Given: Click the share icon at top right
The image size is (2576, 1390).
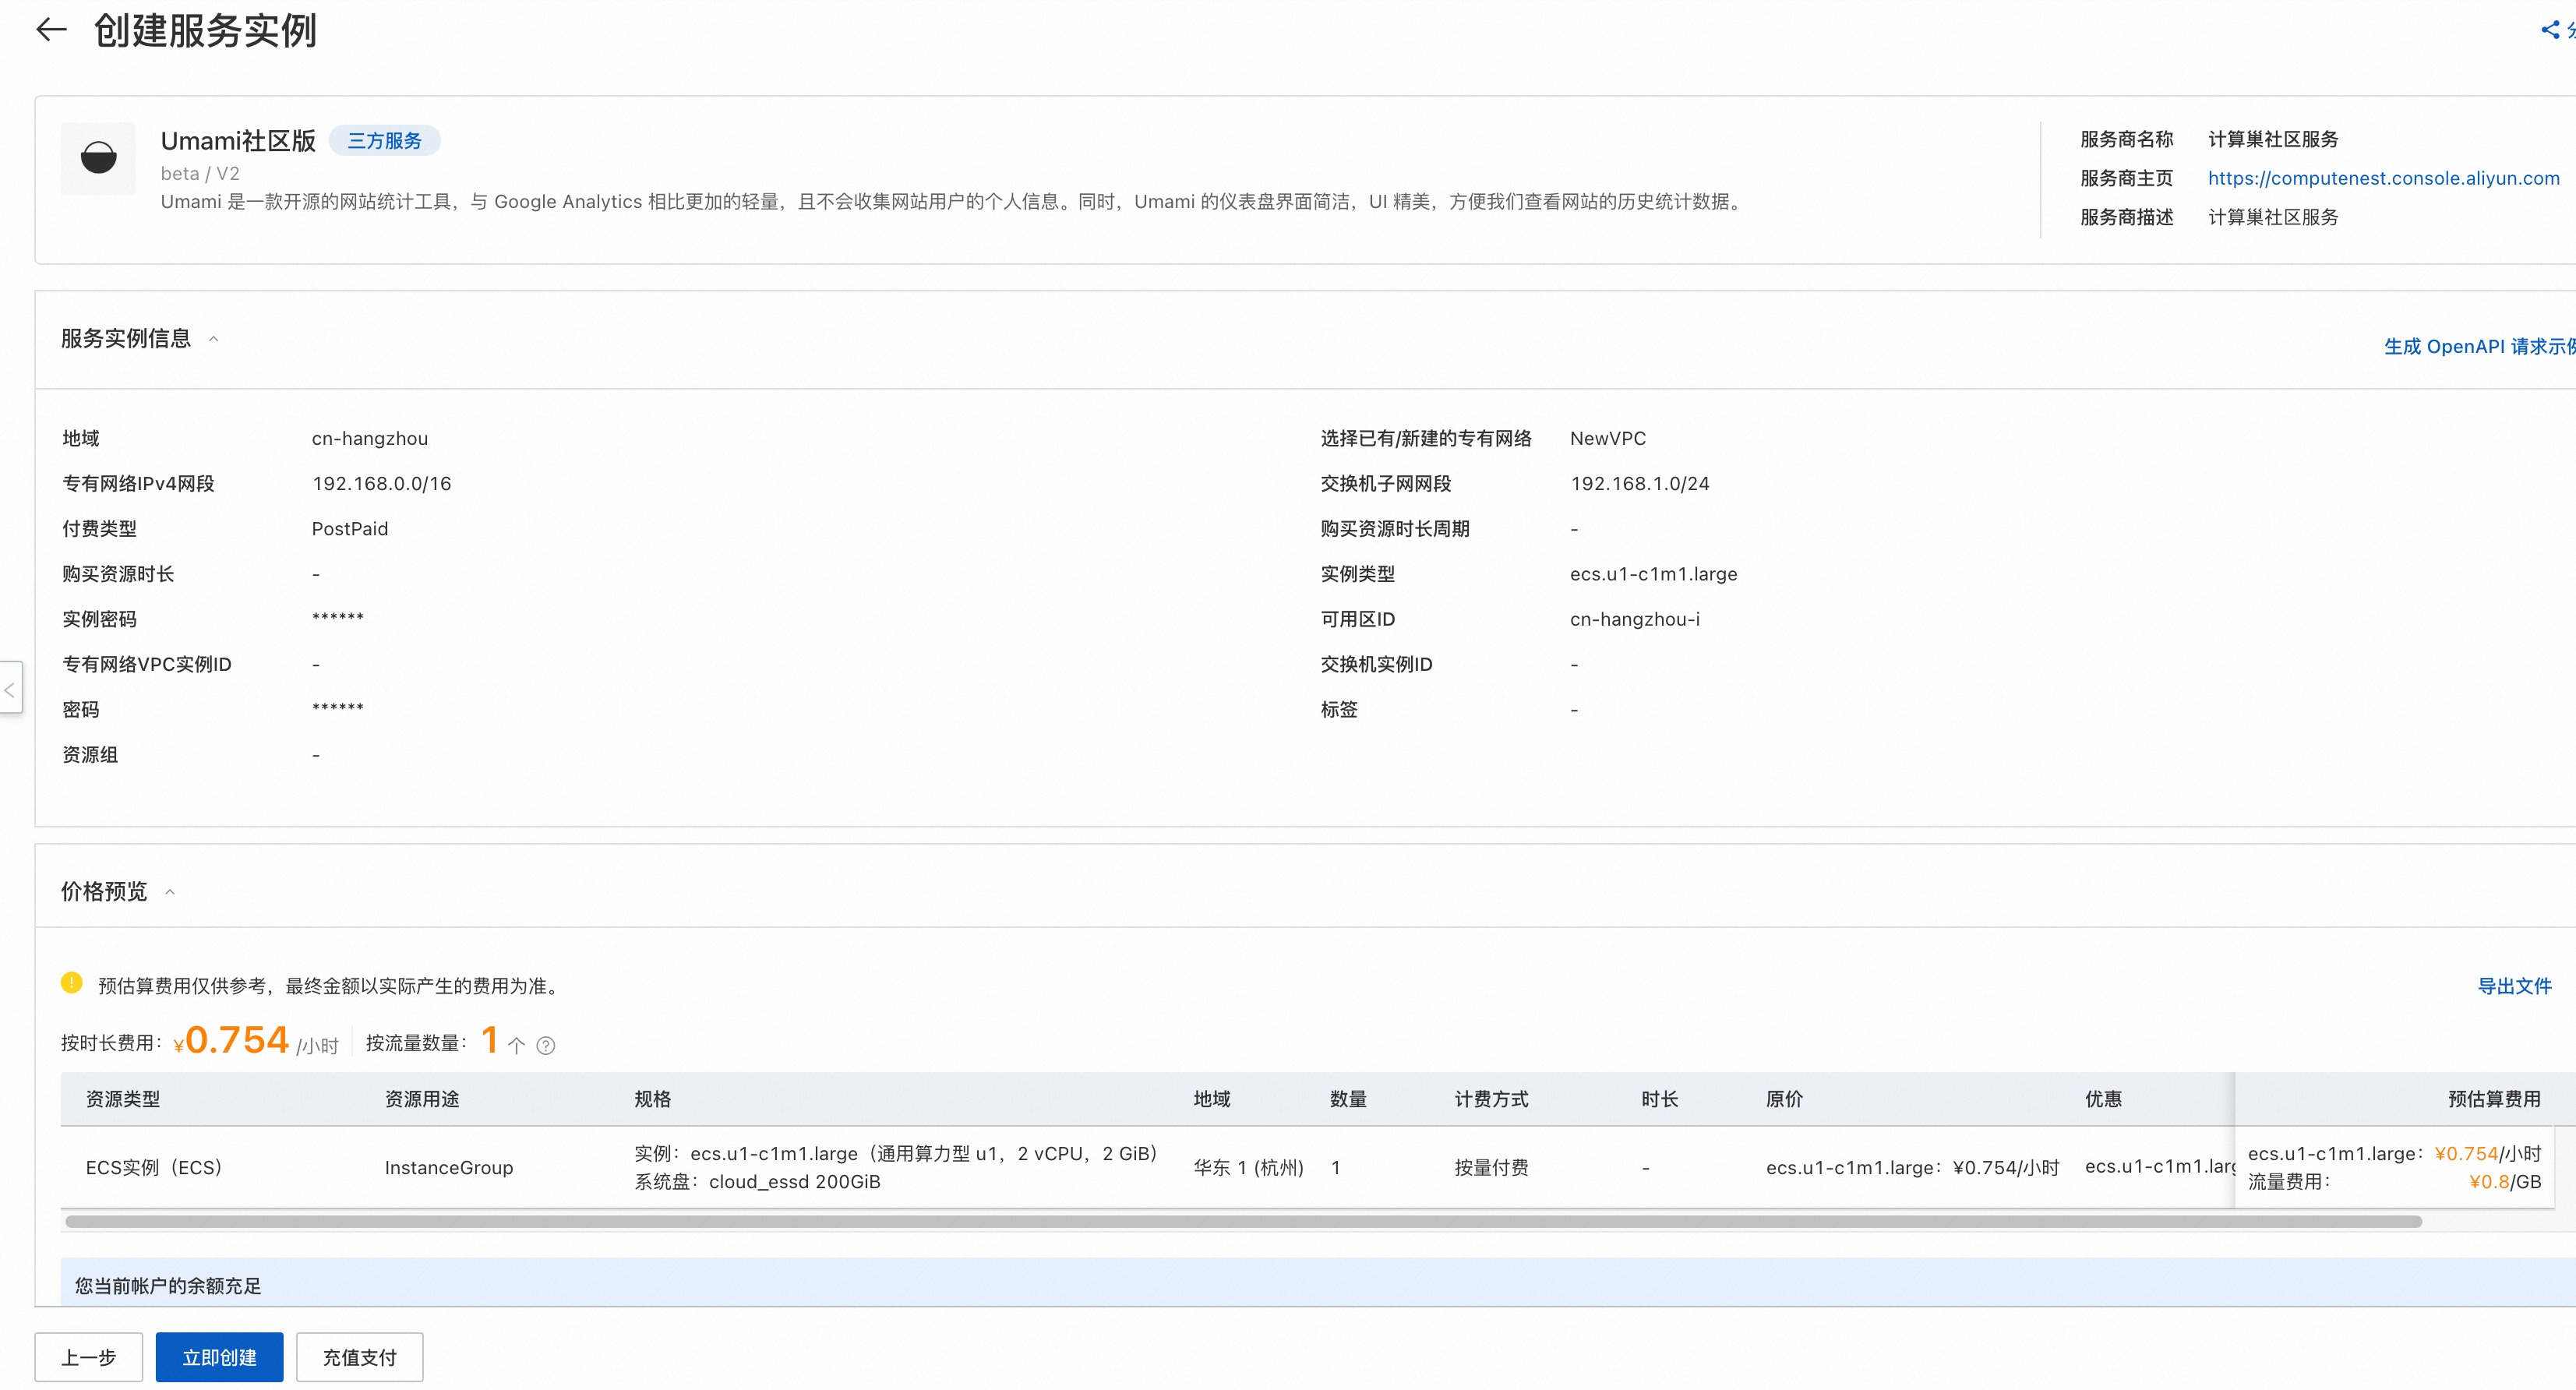Looking at the screenshot, I should [x=2551, y=30].
